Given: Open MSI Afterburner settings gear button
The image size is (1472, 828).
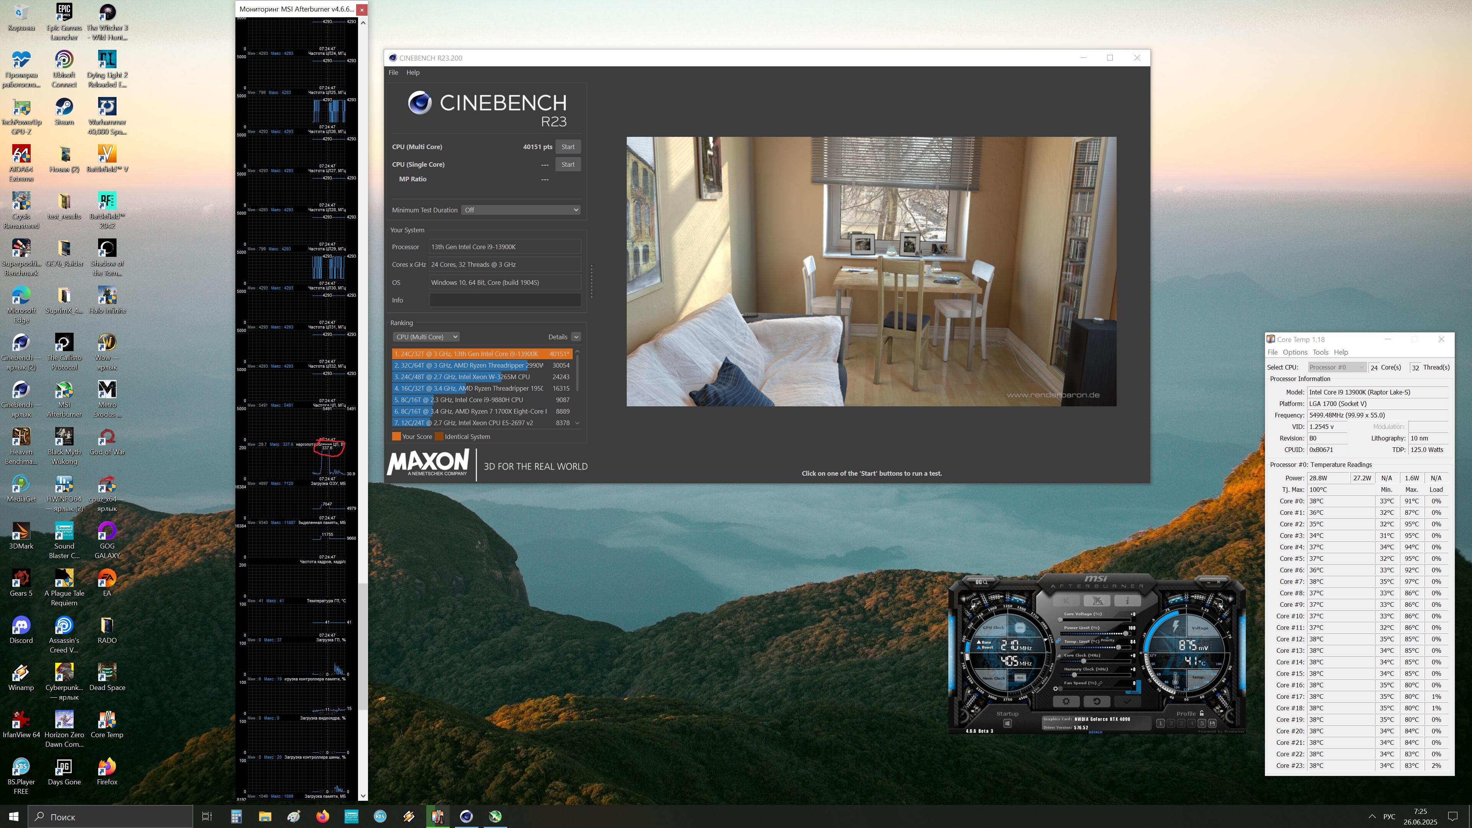Looking at the screenshot, I should pyautogui.click(x=1066, y=702).
